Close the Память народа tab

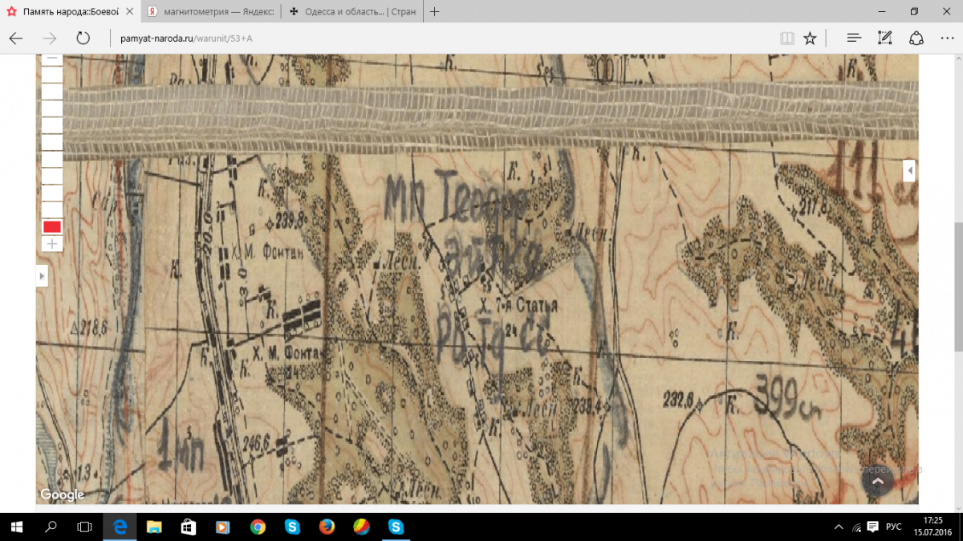pos(130,12)
